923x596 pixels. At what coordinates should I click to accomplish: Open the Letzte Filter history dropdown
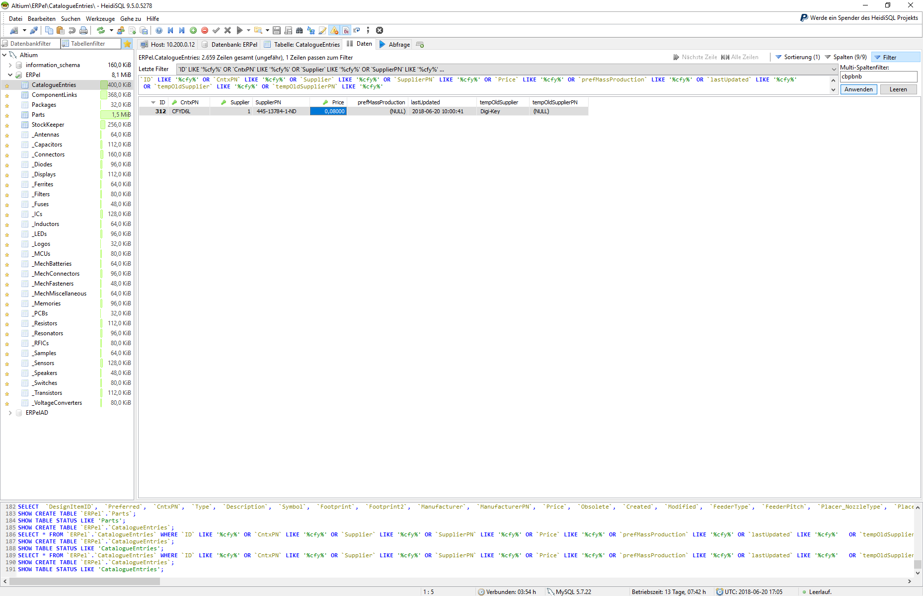[834, 69]
